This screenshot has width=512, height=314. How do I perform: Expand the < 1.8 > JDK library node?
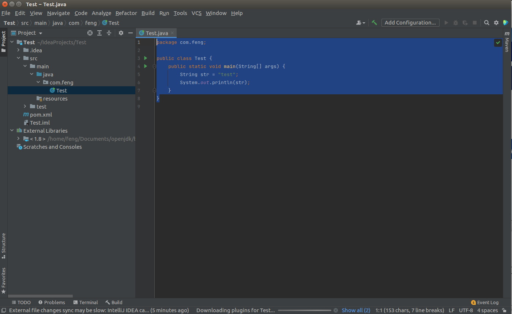pyautogui.click(x=19, y=139)
